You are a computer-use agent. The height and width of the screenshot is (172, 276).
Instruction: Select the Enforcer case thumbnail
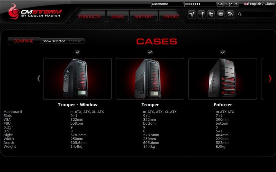pos(222,79)
